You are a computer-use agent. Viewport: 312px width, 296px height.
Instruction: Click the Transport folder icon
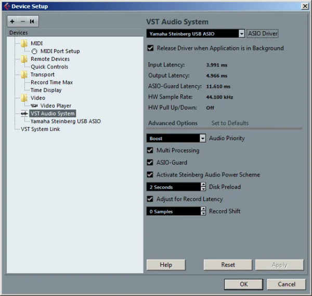[x=24, y=74]
